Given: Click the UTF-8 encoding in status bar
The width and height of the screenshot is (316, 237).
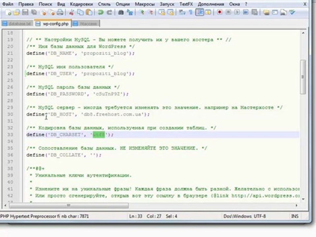Looking at the screenshot, I should point(260,216).
